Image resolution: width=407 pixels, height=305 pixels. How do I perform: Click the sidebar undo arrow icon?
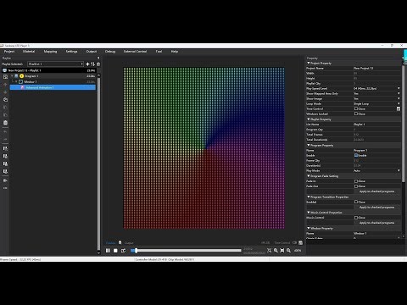(5, 131)
